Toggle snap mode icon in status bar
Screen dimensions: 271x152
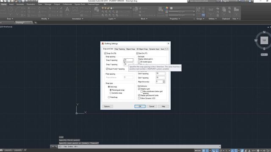(x=207, y=151)
